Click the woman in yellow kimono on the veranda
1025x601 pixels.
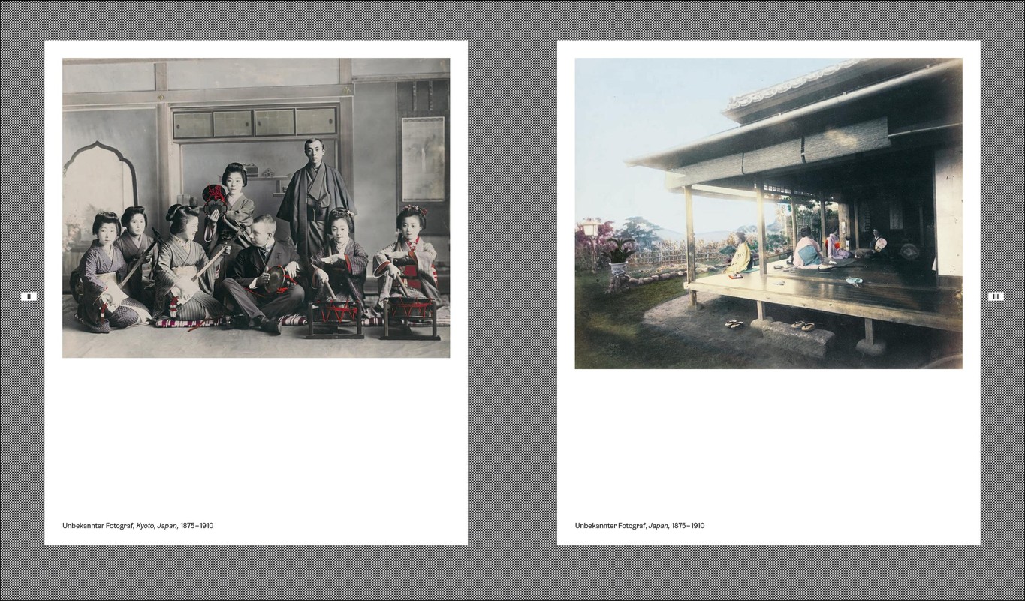pos(740,255)
